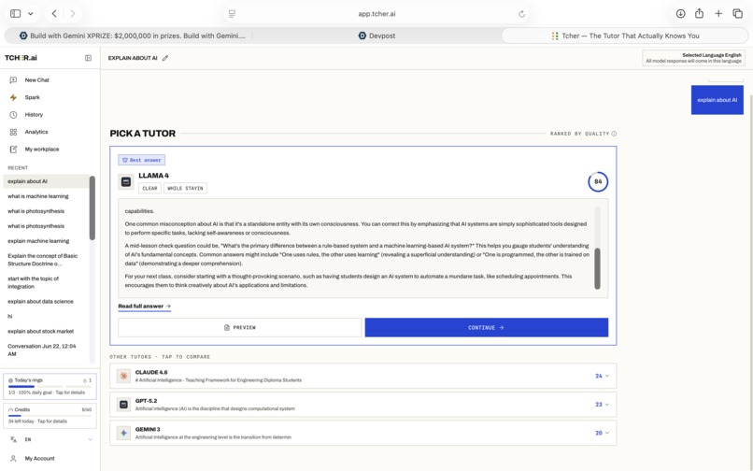Expand the GPT-5.2 tutor row
The image size is (753, 471).
(363, 405)
